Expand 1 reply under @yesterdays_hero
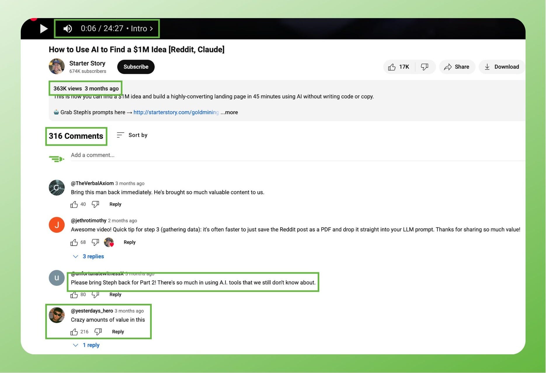Image resolution: width=546 pixels, height=373 pixels. click(x=86, y=345)
